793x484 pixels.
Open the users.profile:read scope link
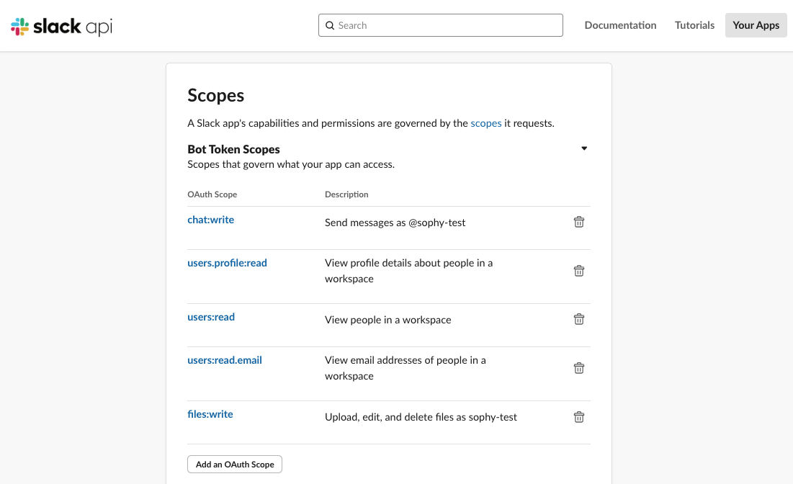(227, 263)
